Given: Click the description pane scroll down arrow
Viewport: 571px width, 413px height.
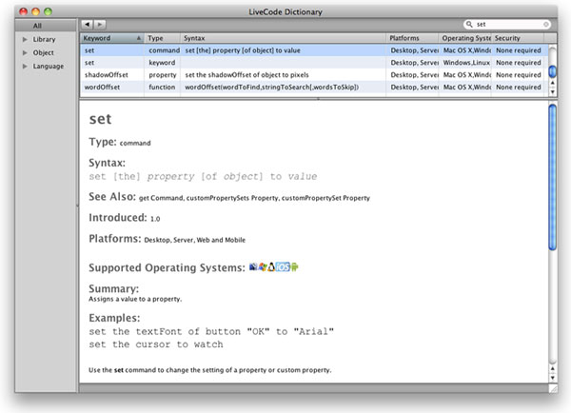Looking at the screenshot, I should tap(552, 378).
